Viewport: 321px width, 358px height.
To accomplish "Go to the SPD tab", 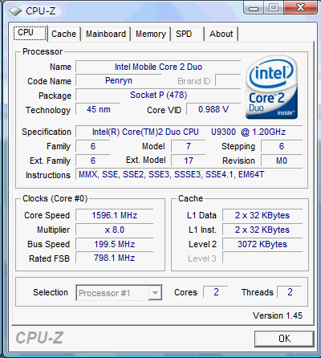I will point(187,34).
